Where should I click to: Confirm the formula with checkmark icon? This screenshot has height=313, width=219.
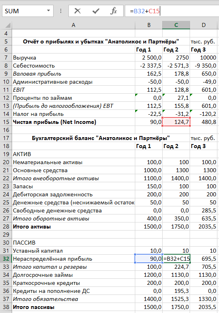(96, 11)
